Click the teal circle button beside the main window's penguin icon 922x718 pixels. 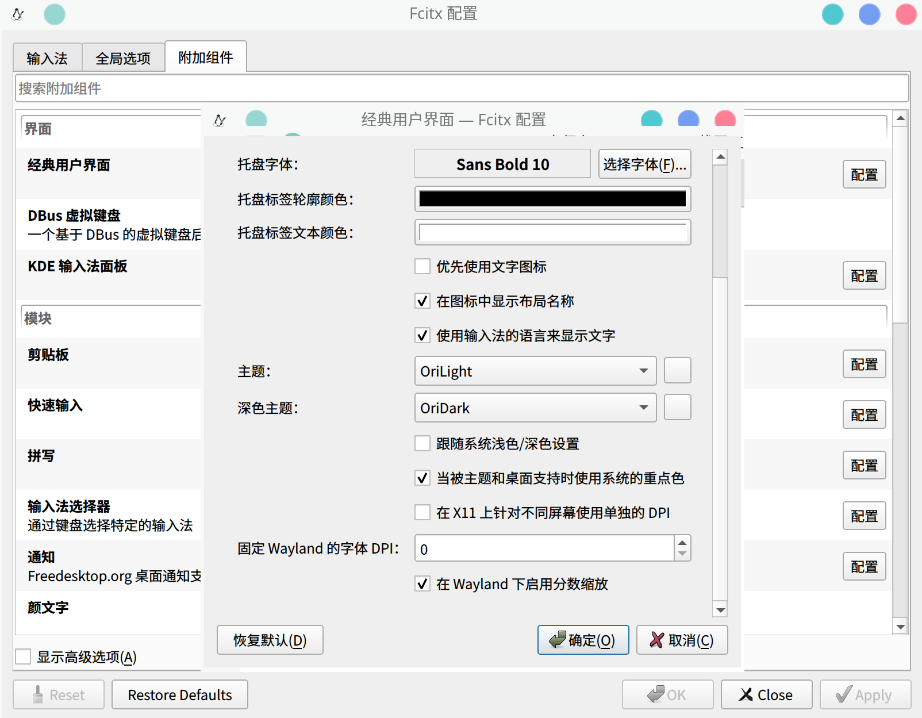click(x=55, y=14)
